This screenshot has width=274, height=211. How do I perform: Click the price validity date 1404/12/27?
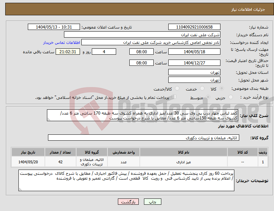194,63
